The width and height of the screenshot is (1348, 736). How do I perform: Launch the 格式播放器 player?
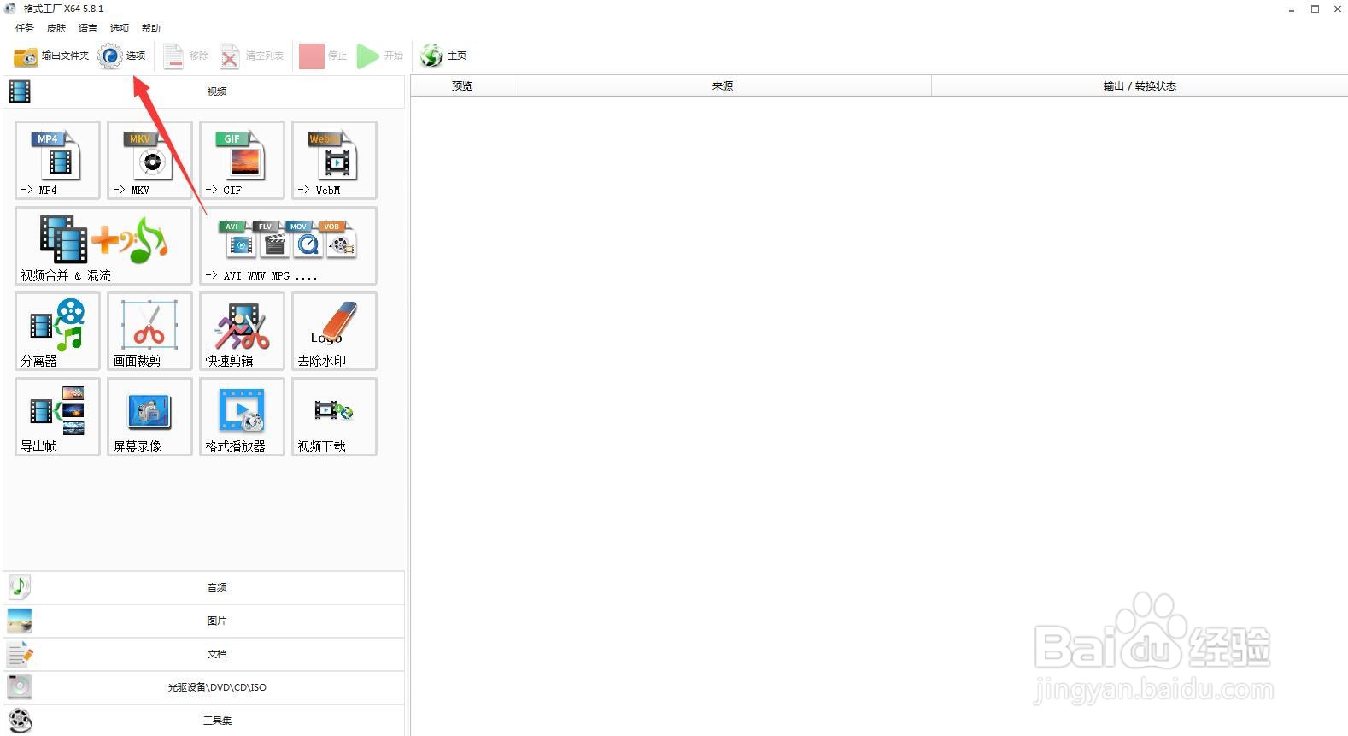pyautogui.click(x=242, y=416)
